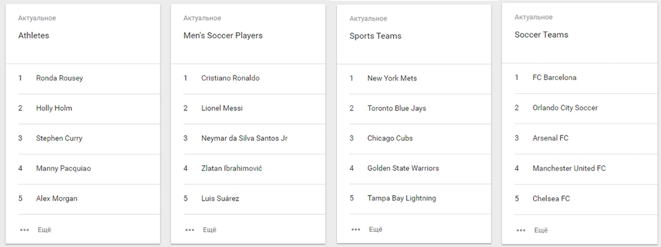661x247 pixels.
Task: Click the three-dots icon under Soccer Teams
Action: 521,230
